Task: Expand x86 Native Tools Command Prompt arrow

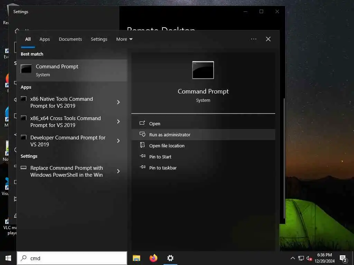Action: [118, 102]
